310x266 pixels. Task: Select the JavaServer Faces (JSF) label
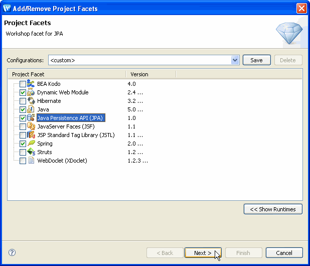pos(66,126)
